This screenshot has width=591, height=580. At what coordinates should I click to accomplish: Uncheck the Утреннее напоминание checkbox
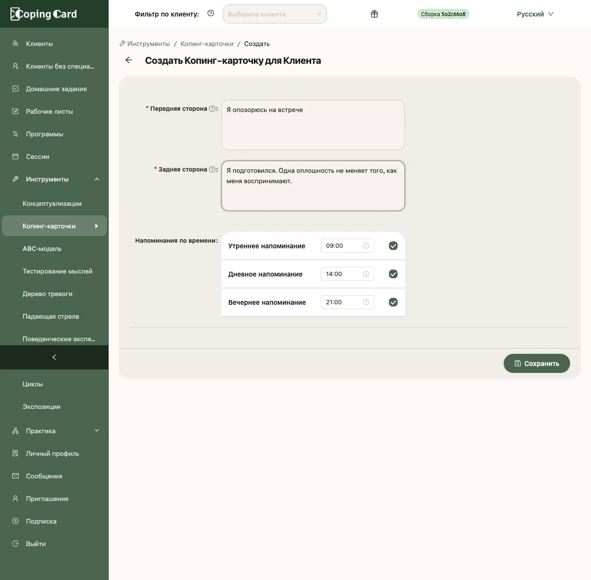click(x=393, y=246)
